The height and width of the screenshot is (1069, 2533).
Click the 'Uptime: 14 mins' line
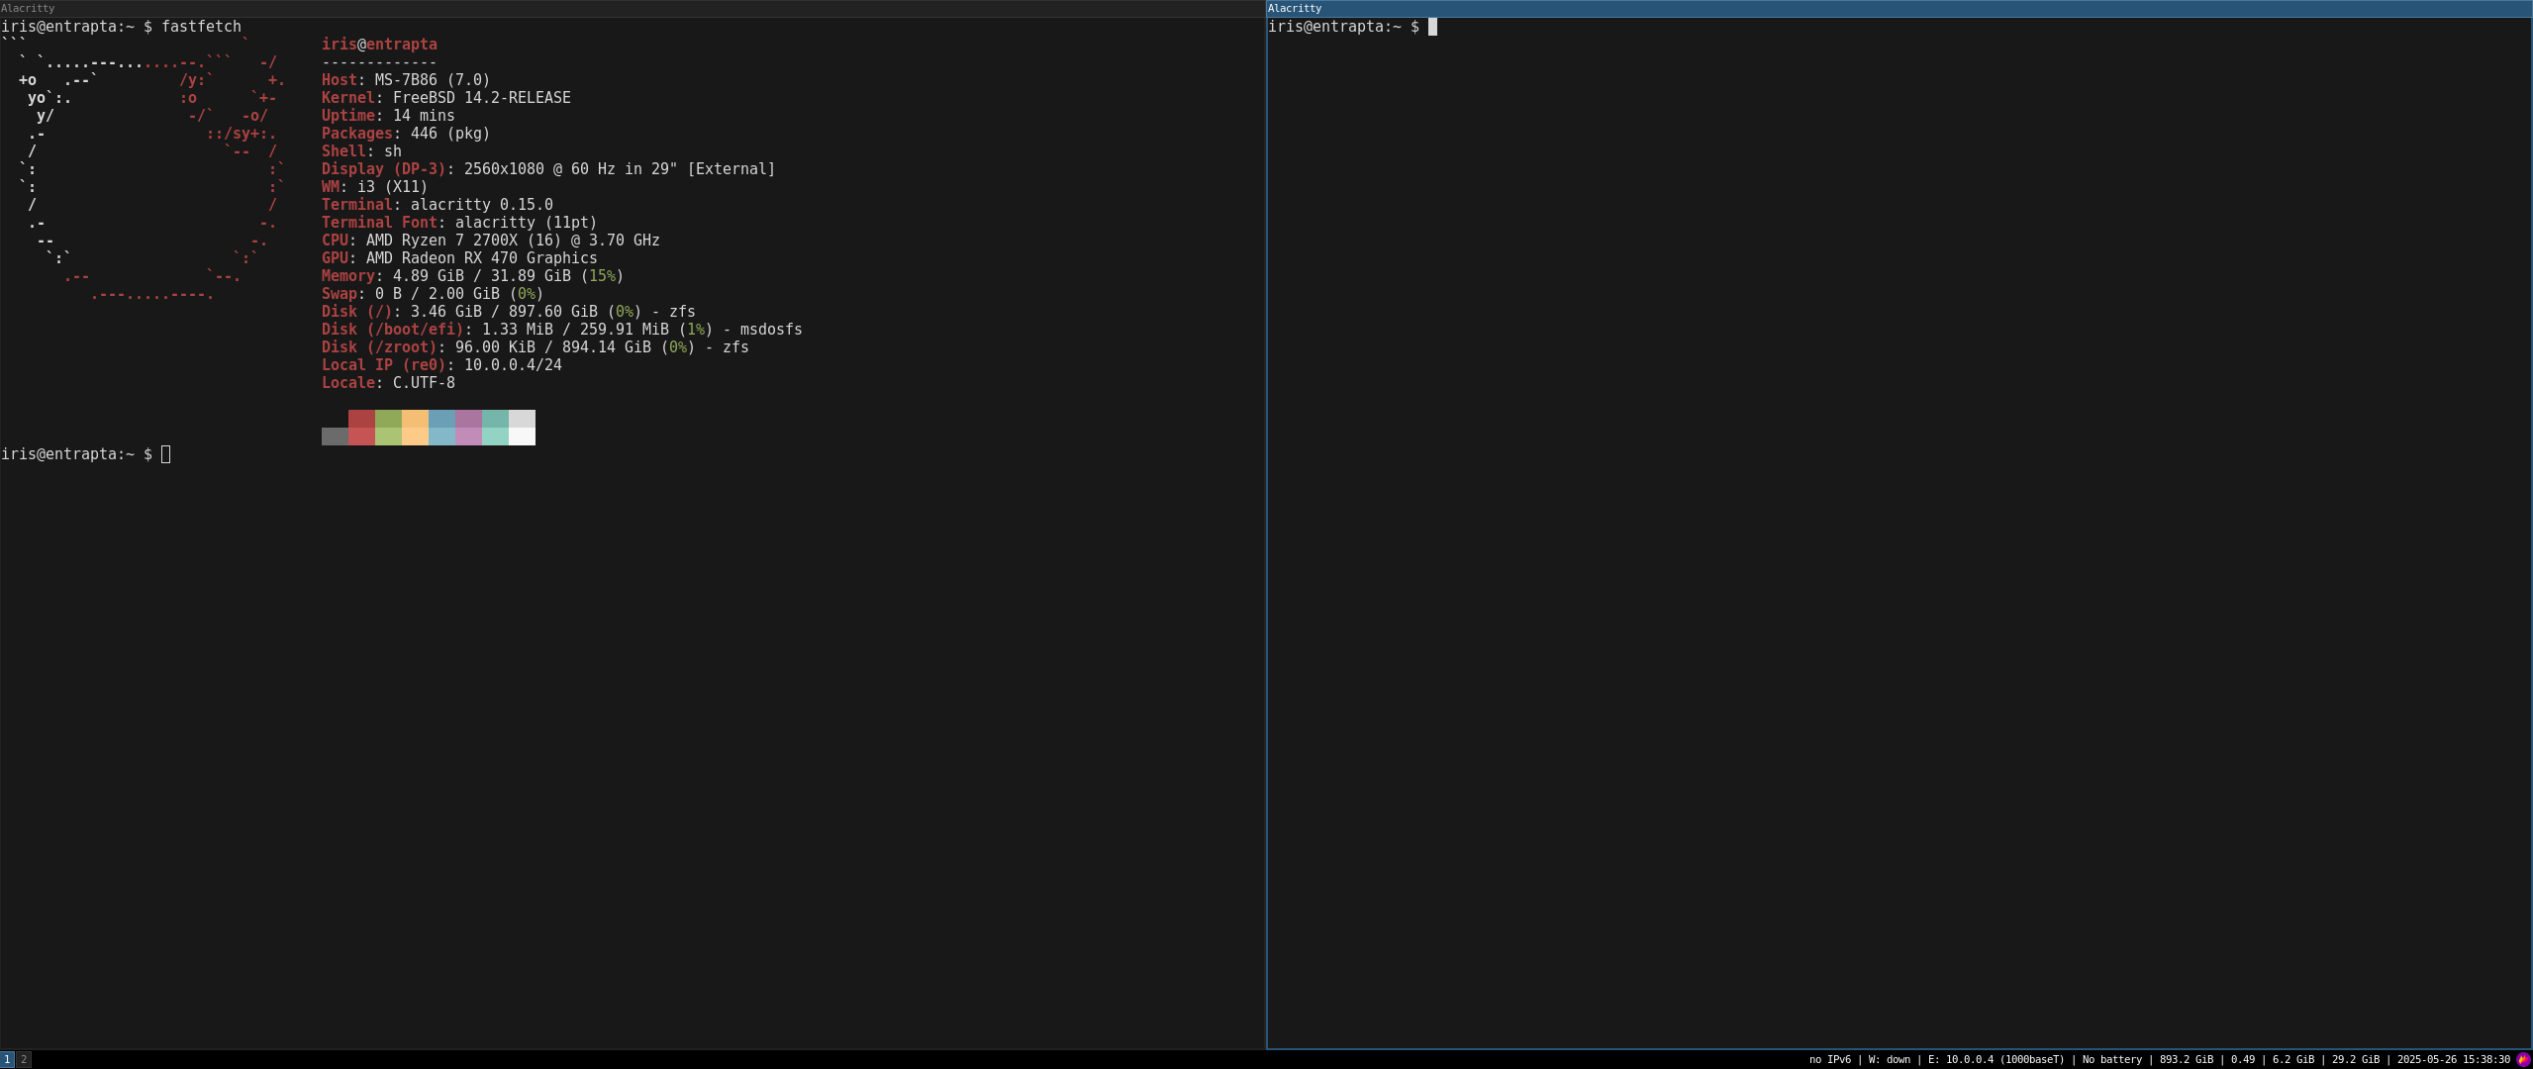(x=388, y=116)
